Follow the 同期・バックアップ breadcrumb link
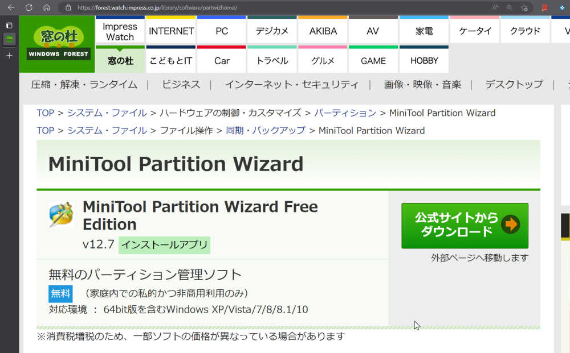 tap(266, 131)
